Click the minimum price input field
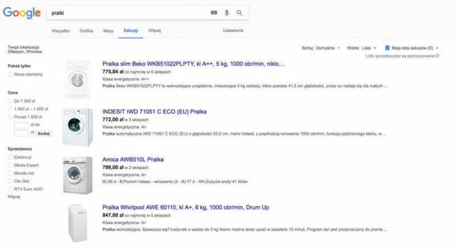Image resolution: width=456 pixels, height=248 pixels. (21, 125)
